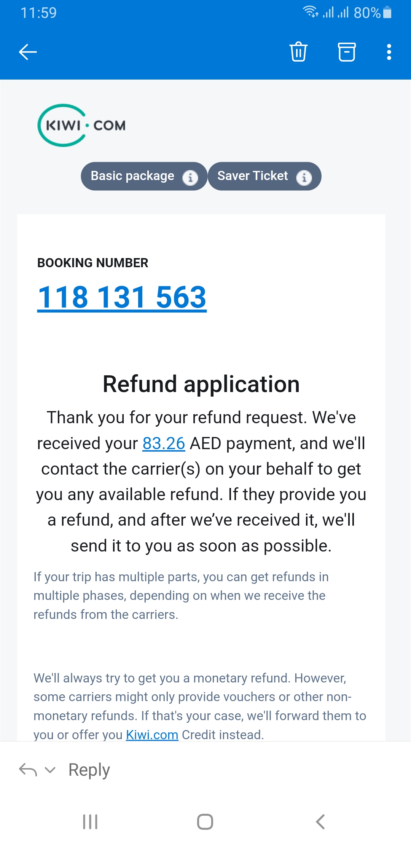The height and width of the screenshot is (845, 411).
Task: Tap the Saver Ticket info icon
Action: point(304,177)
